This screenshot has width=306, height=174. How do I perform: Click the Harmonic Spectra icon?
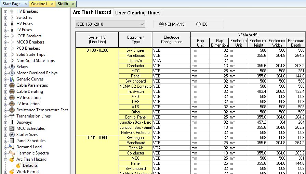coord(12,153)
